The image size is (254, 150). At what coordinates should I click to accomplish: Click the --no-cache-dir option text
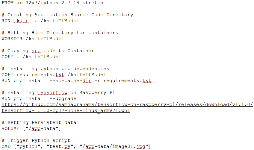[x=70, y=81]
